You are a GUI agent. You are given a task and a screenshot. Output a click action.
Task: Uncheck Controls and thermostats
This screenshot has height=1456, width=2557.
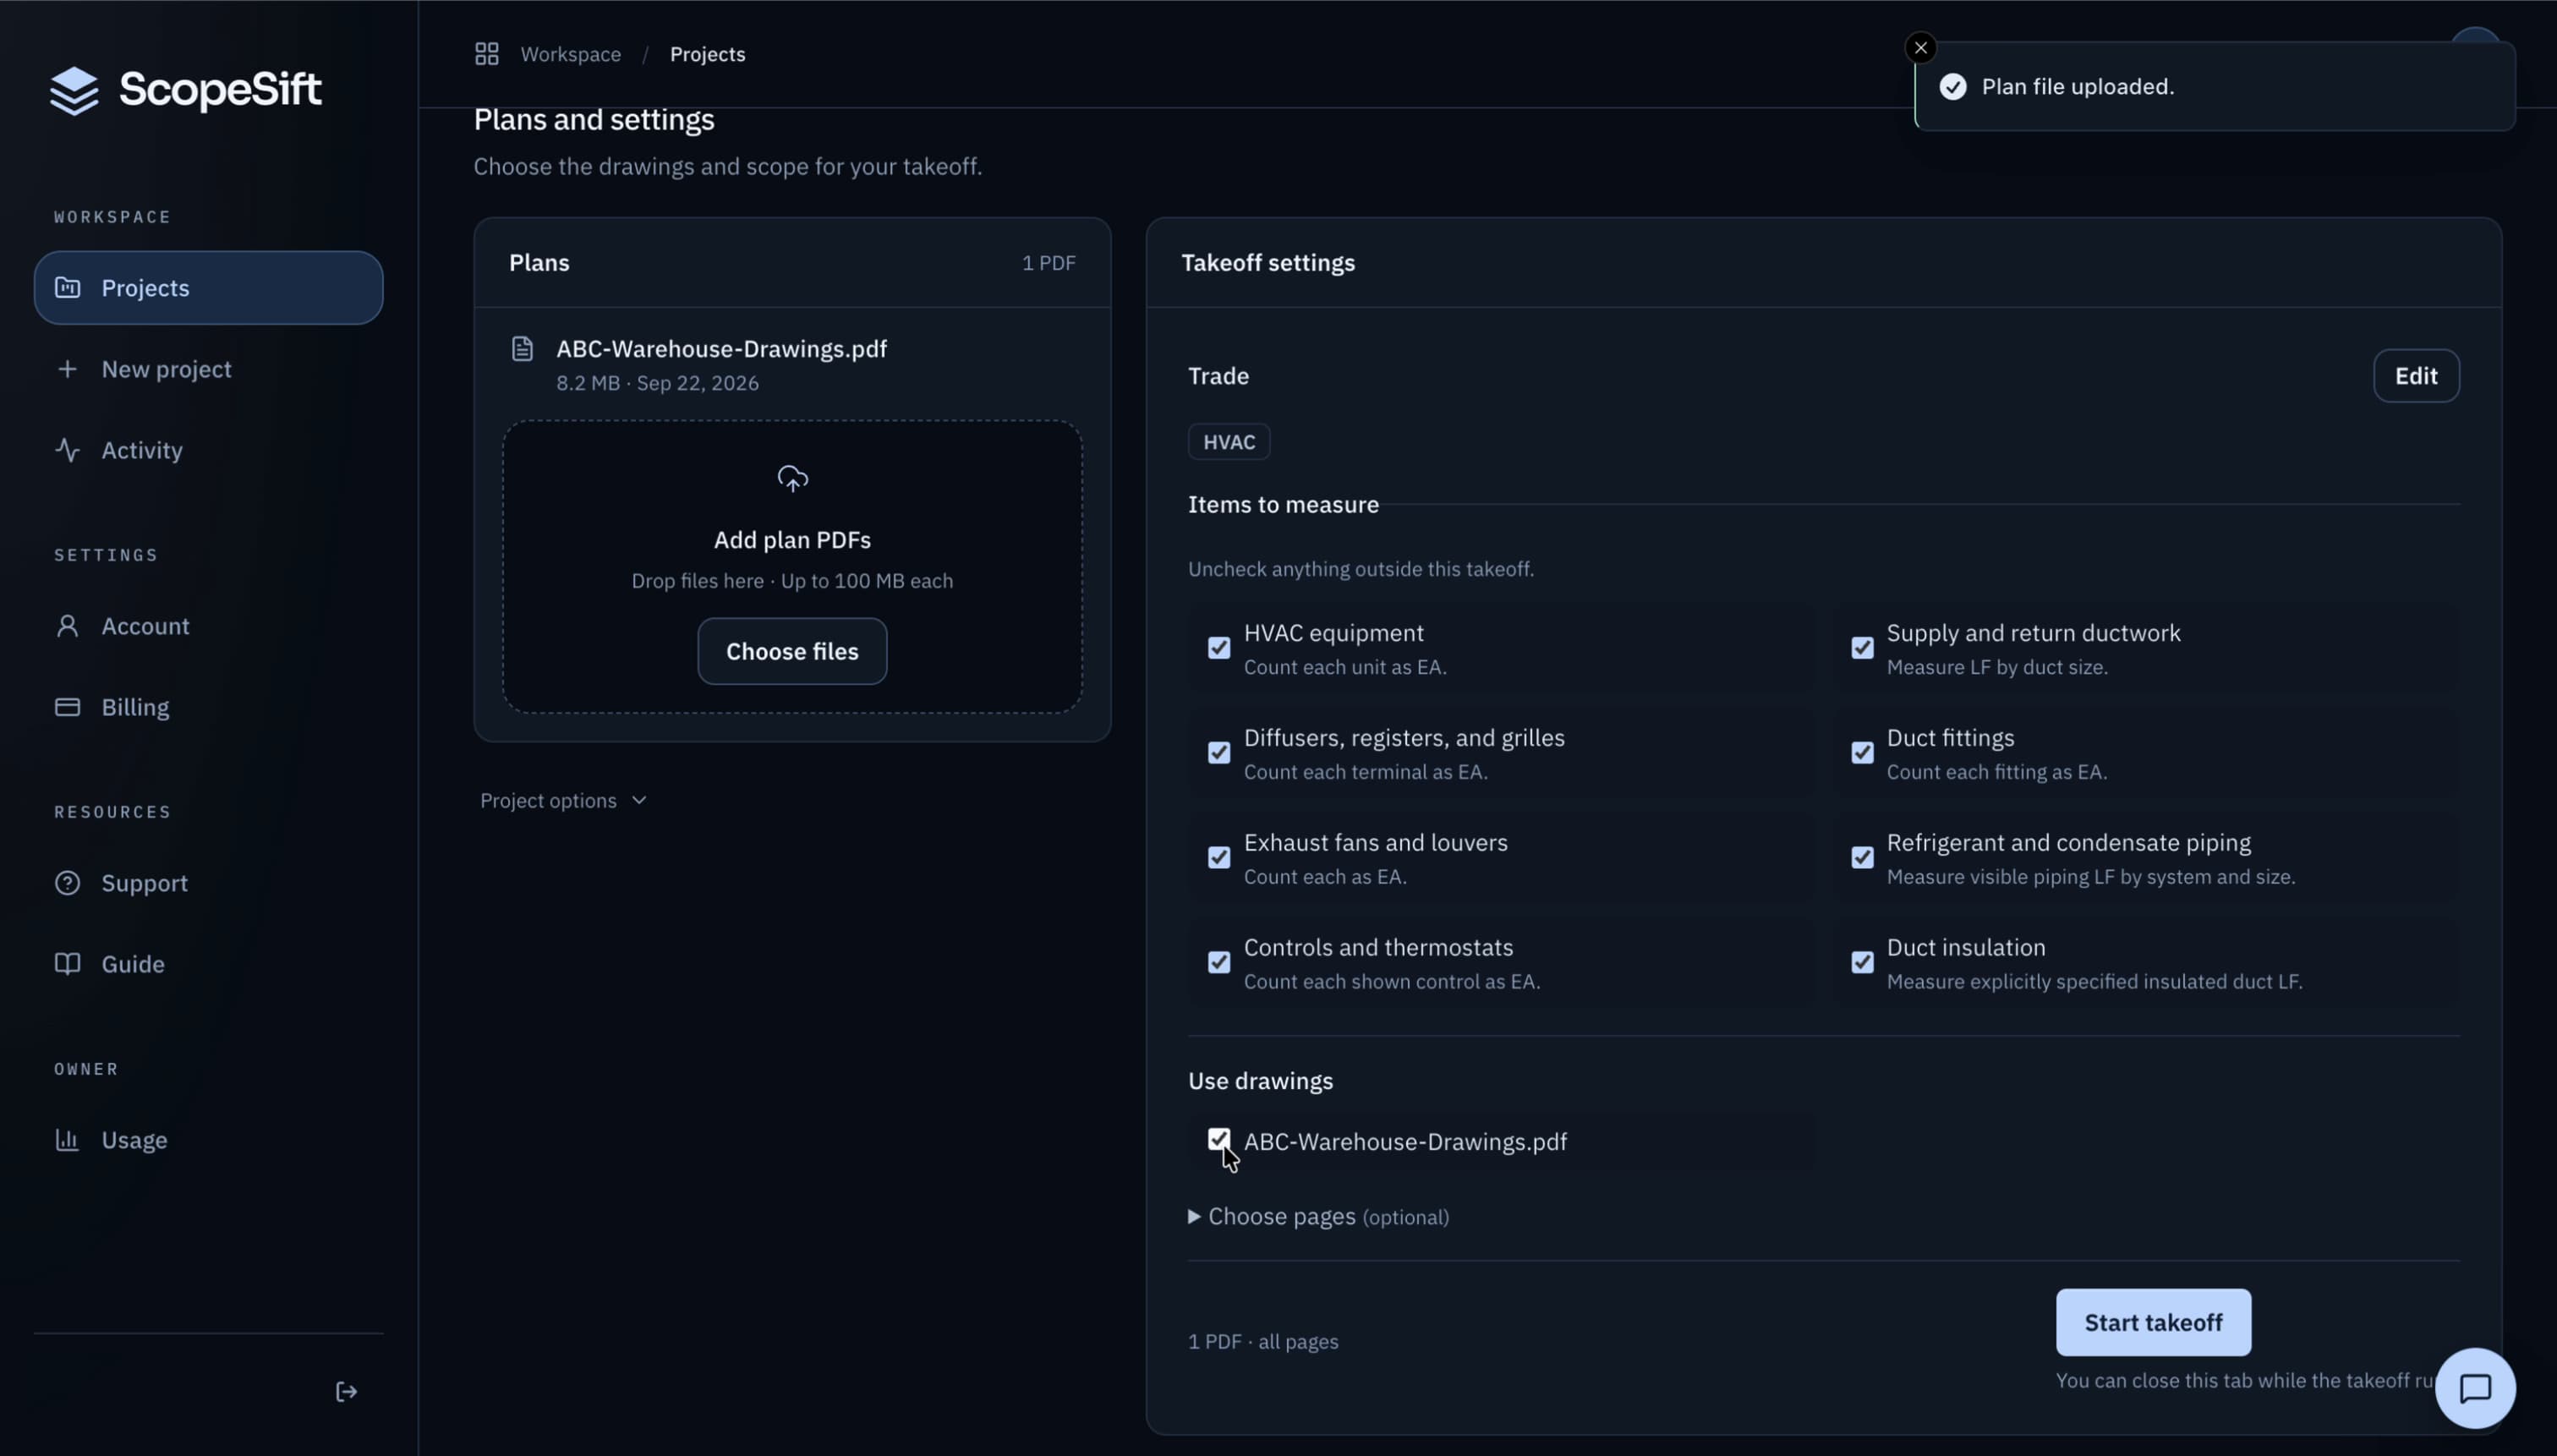point(1218,963)
